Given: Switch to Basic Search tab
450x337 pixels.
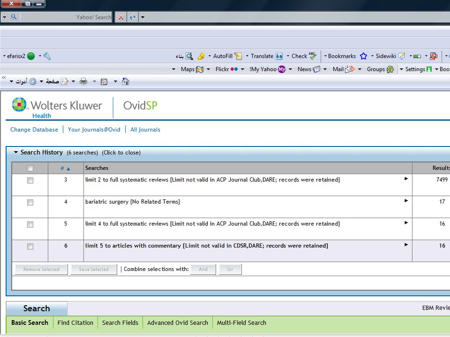Looking at the screenshot, I should [30, 322].
